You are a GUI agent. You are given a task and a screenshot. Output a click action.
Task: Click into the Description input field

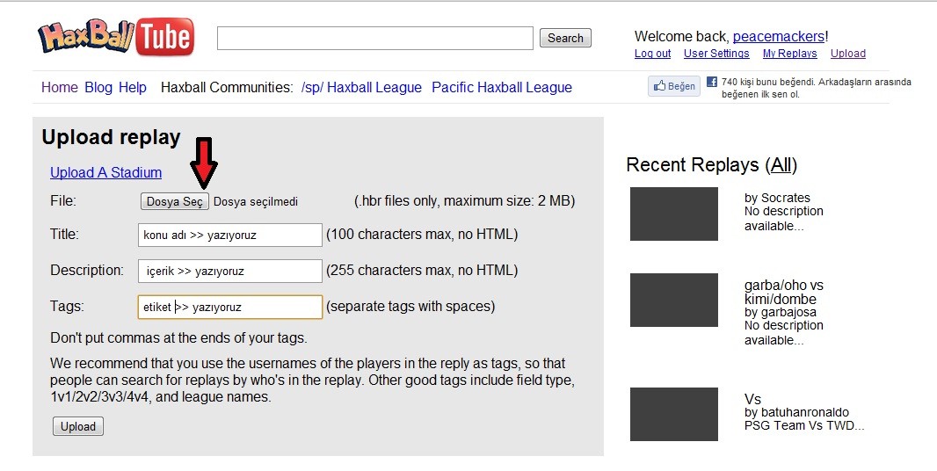click(230, 271)
